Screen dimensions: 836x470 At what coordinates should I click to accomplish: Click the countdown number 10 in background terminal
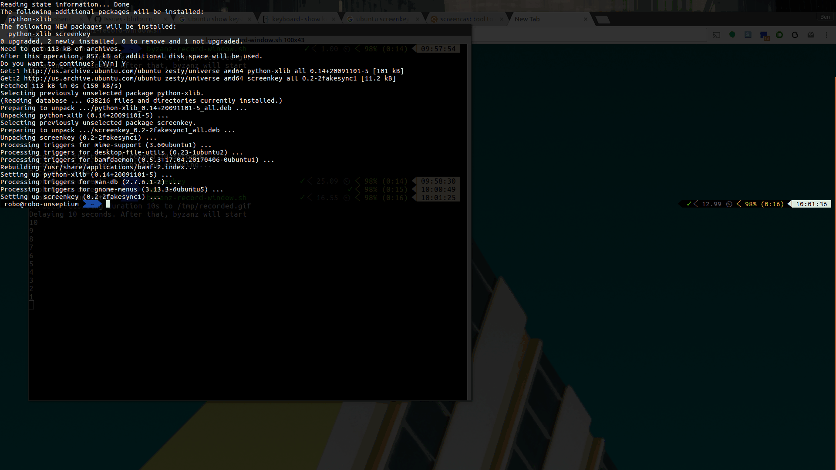[x=34, y=222]
